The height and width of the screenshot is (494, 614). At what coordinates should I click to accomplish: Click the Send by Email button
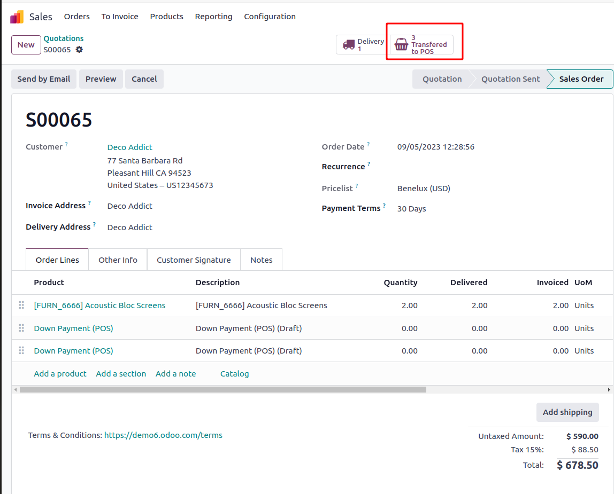(43, 79)
